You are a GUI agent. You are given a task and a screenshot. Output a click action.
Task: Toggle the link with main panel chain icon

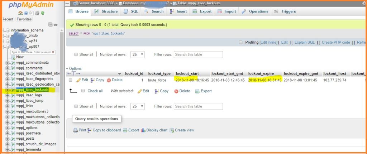pyautogui.click(x=56, y=25)
